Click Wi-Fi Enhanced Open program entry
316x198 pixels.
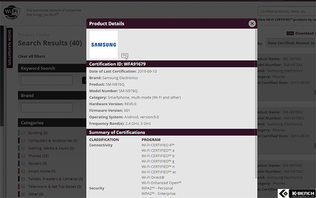(161, 183)
